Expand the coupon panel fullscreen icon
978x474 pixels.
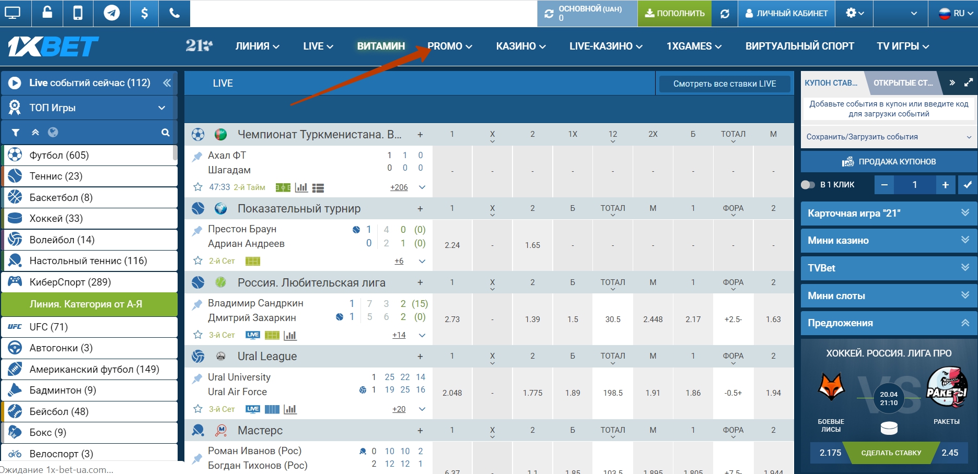969,82
